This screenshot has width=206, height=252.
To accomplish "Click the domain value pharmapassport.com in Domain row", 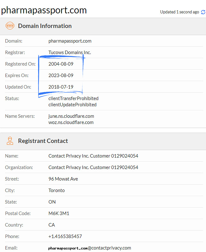I will point(70,41).
